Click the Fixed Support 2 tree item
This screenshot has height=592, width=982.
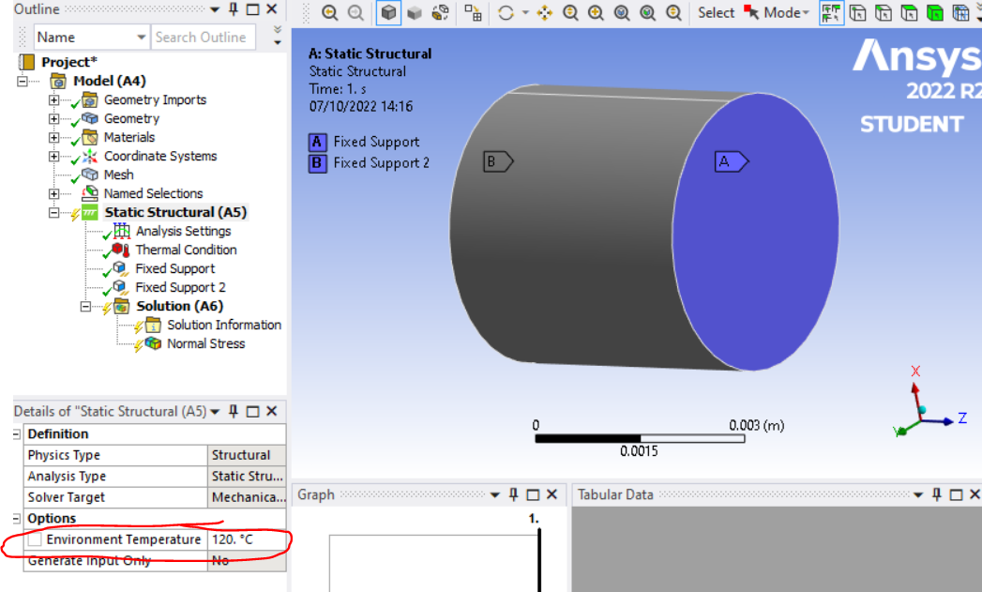[x=180, y=288]
